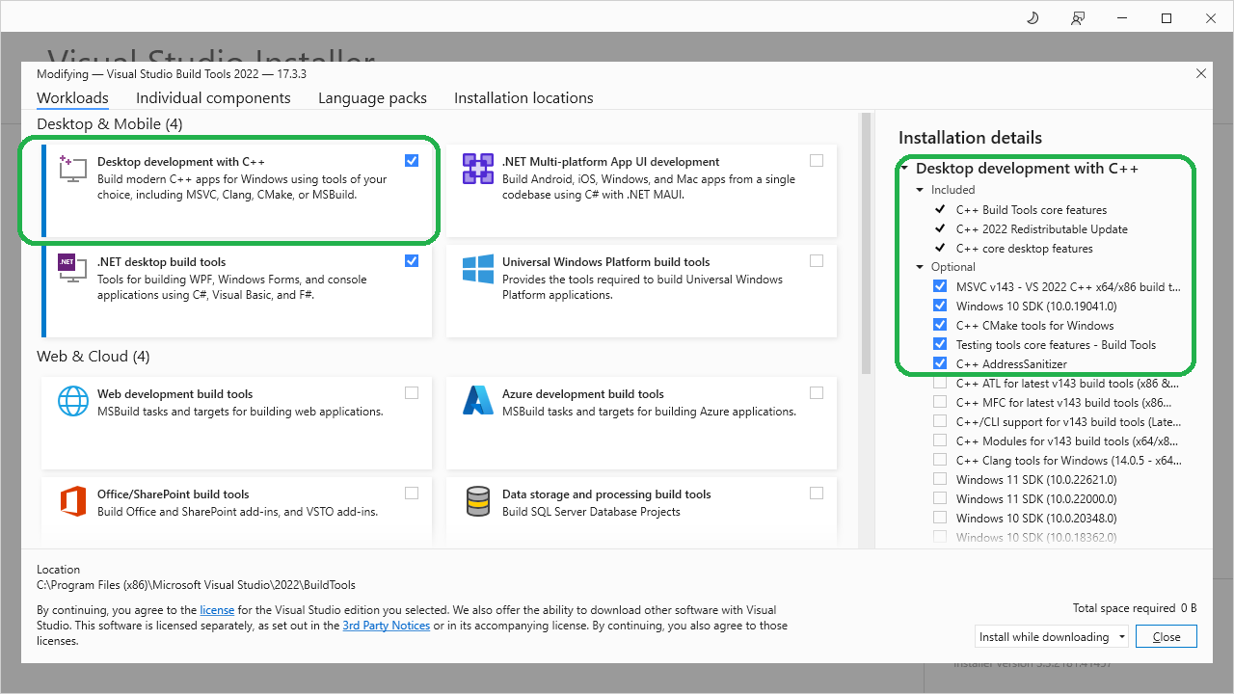1234x694 pixels.
Task: Open the Language packs tab
Action: [x=372, y=98]
